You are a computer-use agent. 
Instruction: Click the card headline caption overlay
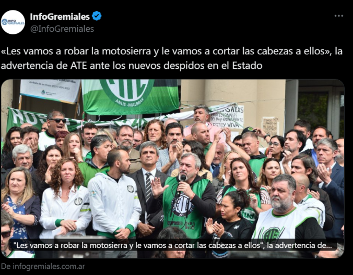click(172, 245)
